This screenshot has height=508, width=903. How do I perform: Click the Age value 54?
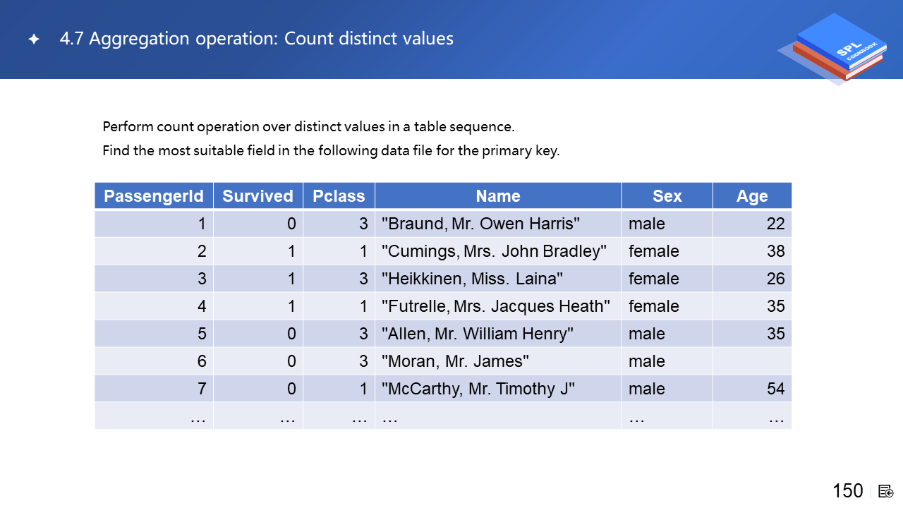(775, 389)
